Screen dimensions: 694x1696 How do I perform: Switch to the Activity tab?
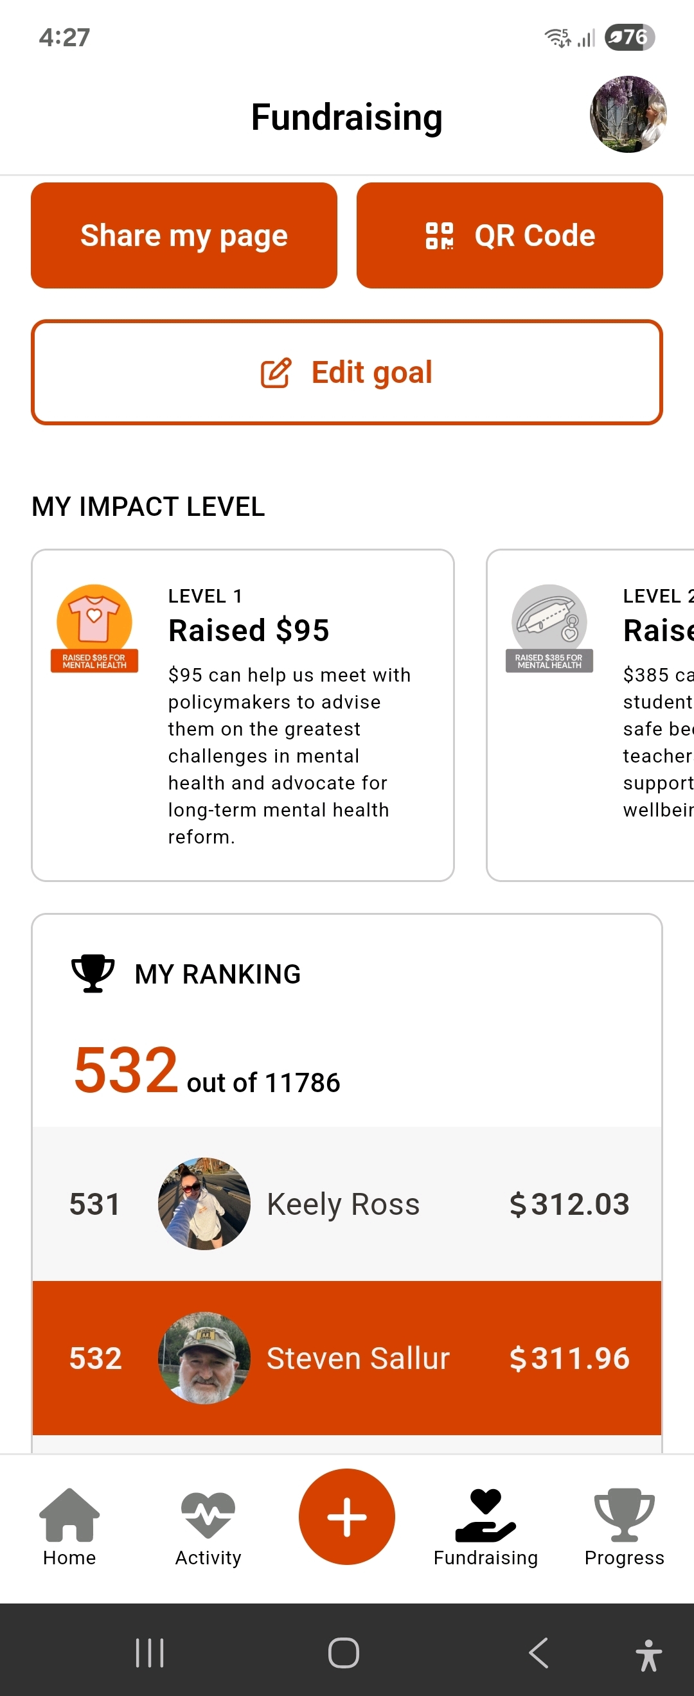(208, 1528)
